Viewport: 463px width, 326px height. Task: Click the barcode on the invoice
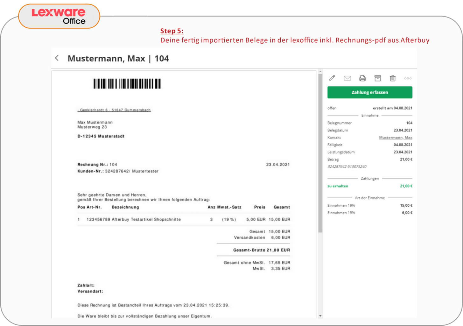point(127,84)
